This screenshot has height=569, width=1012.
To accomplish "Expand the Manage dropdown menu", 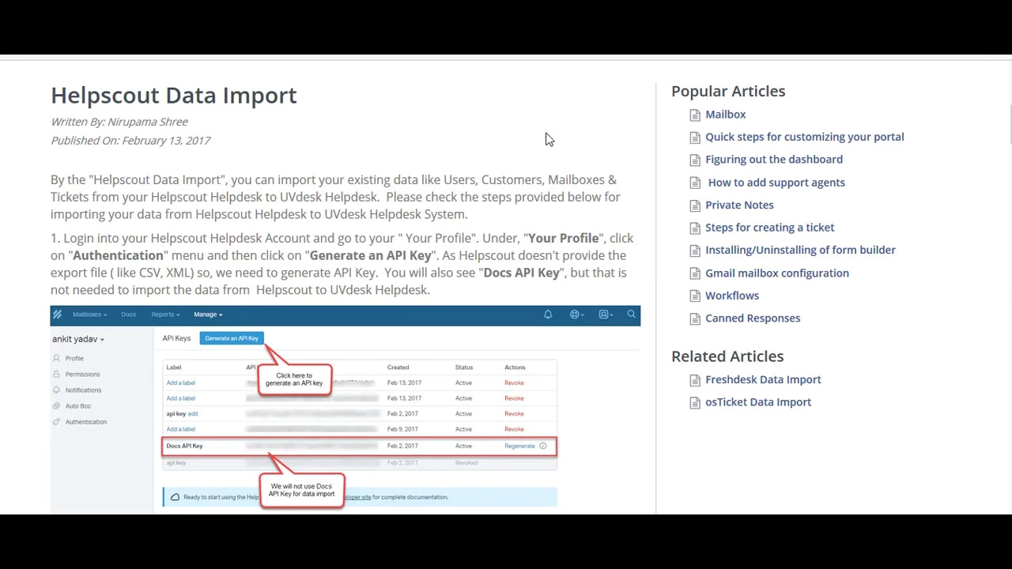I will click(x=208, y=315).
